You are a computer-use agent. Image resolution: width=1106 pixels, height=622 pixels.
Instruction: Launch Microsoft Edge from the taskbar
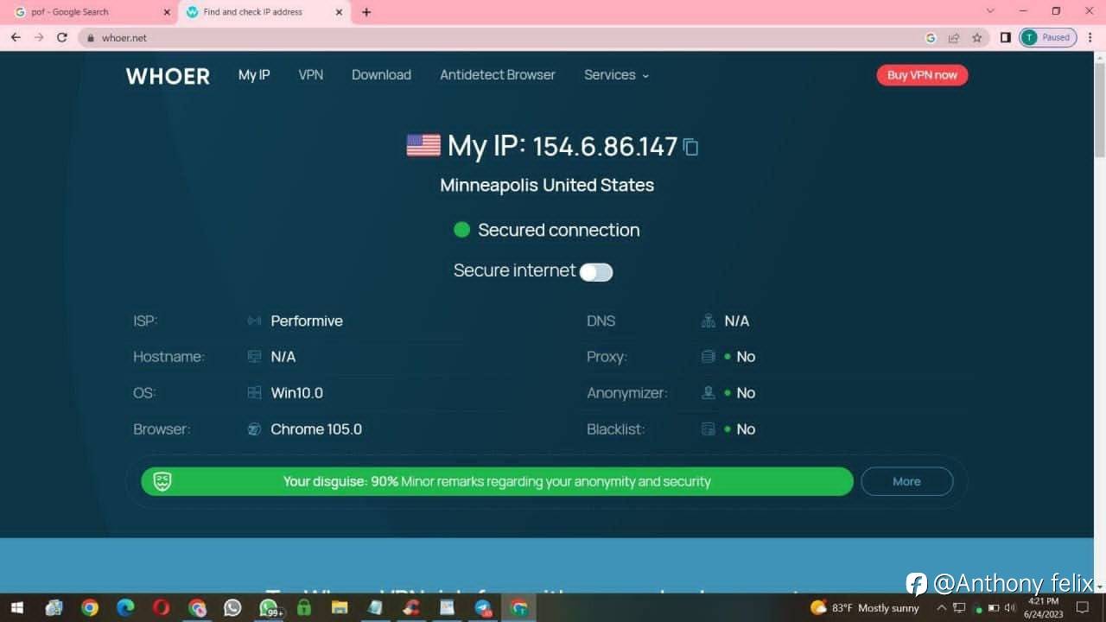coord(126,608)
